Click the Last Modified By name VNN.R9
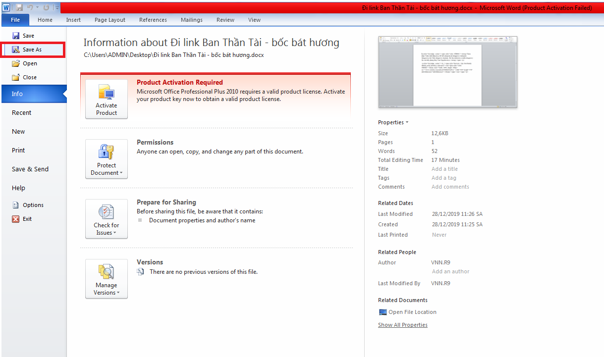 (x=441, y=283)
